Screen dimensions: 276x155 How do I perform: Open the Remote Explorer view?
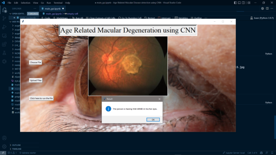[4, 36]
